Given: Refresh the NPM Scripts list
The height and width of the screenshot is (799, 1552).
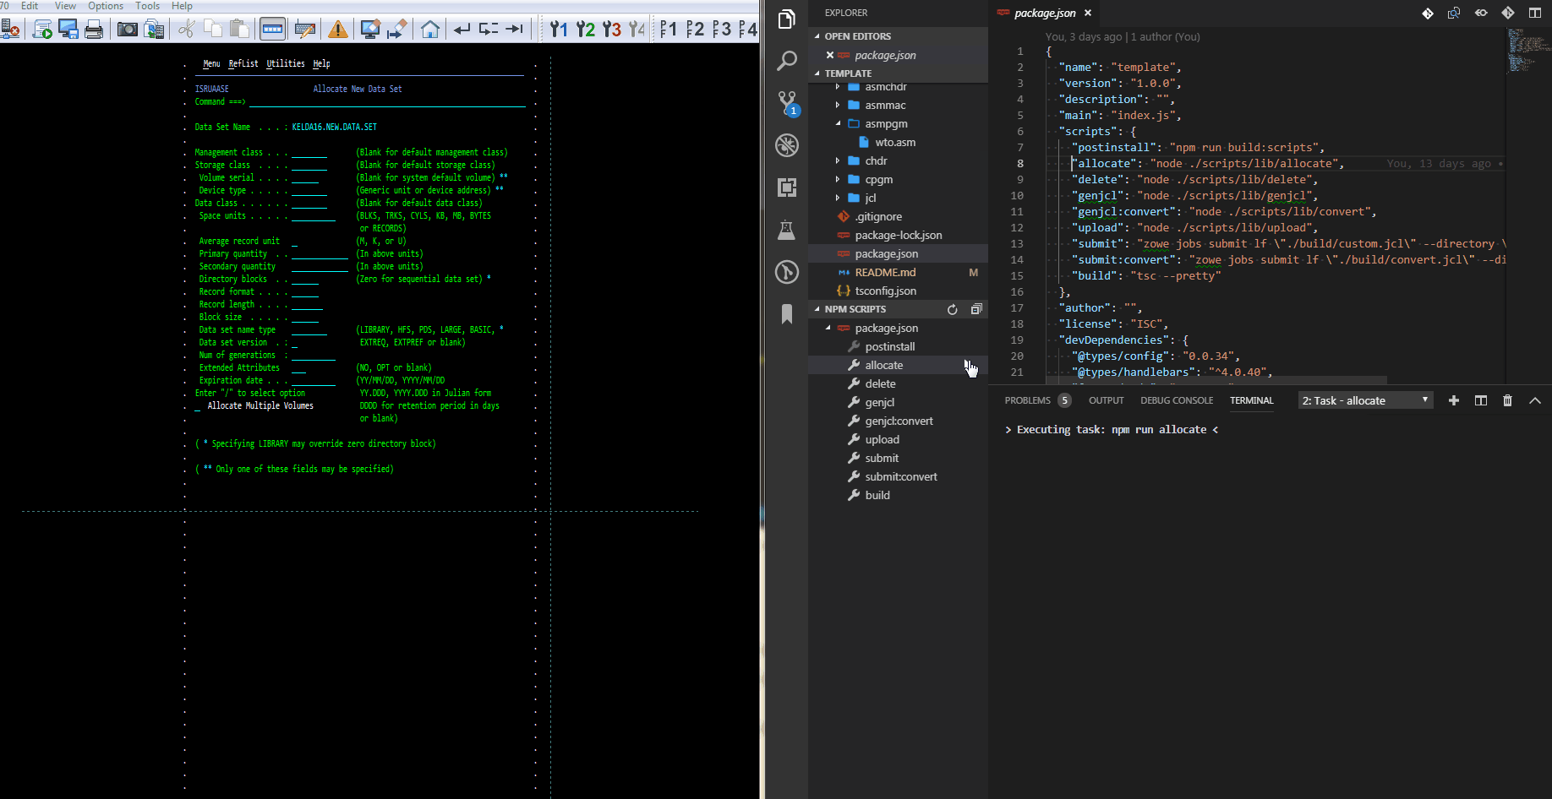Looking at the screenshot, I should coord(952,309).
